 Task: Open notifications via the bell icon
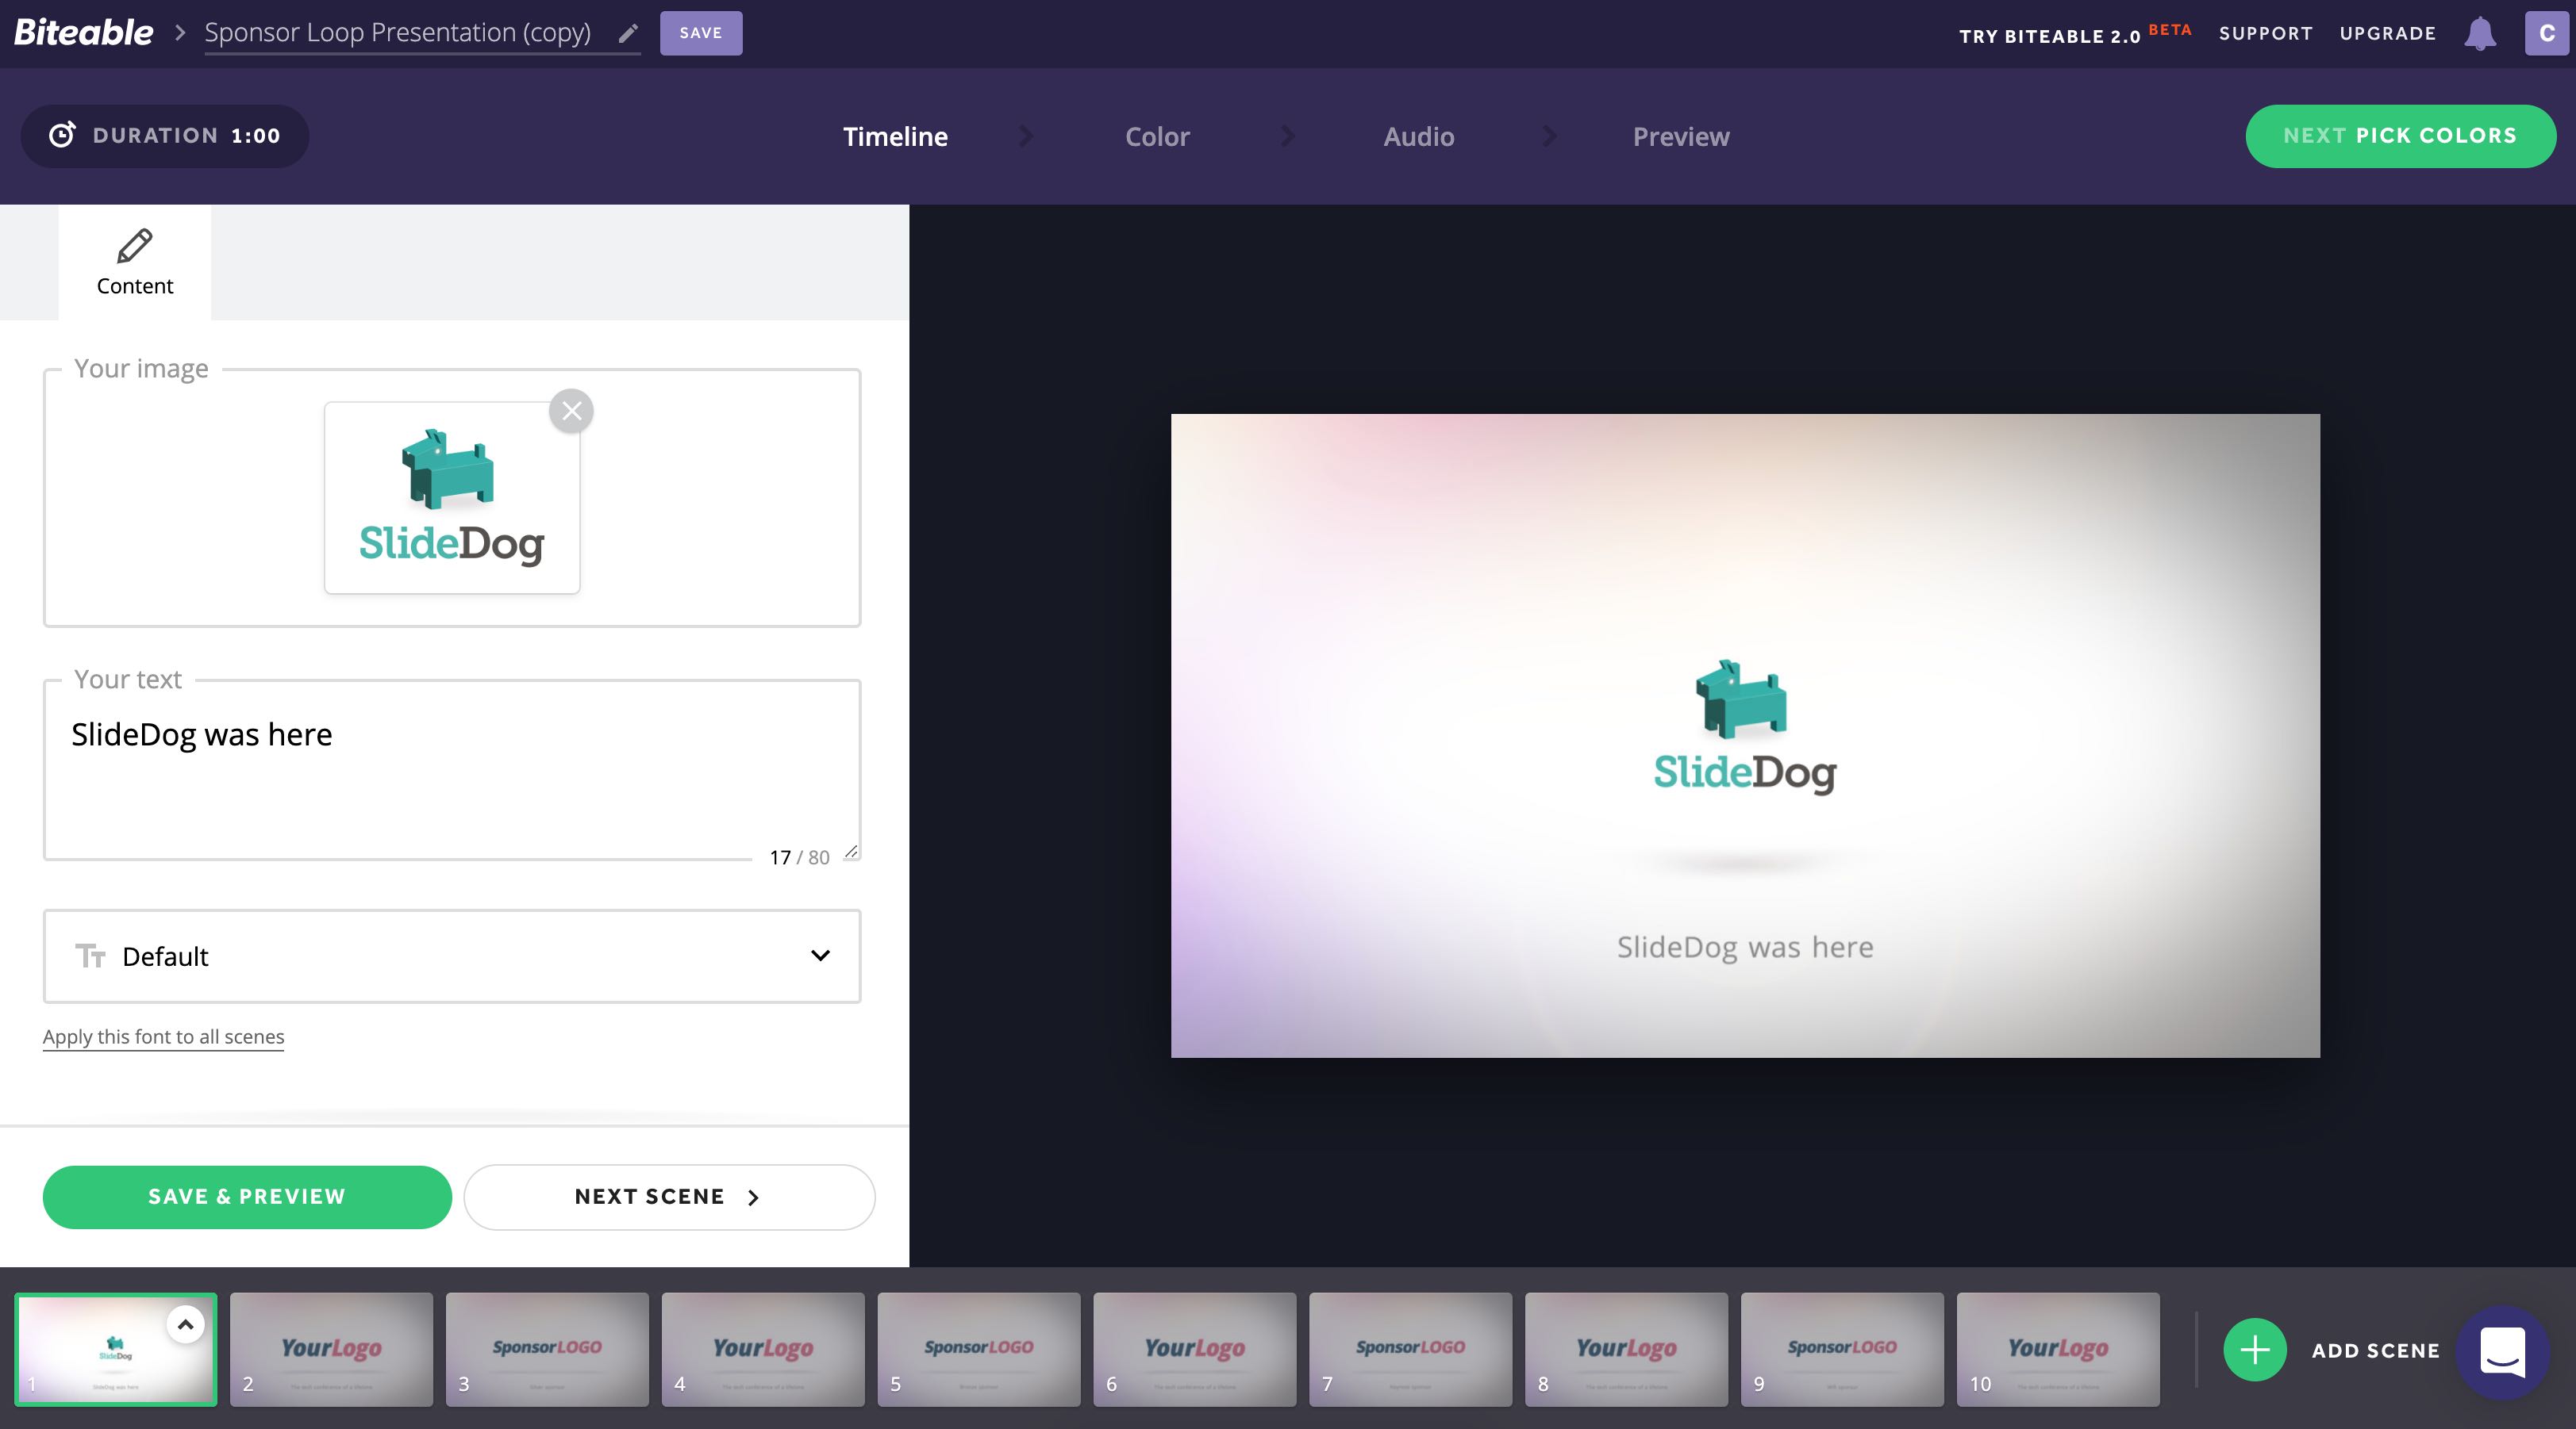coord(2480,33)
